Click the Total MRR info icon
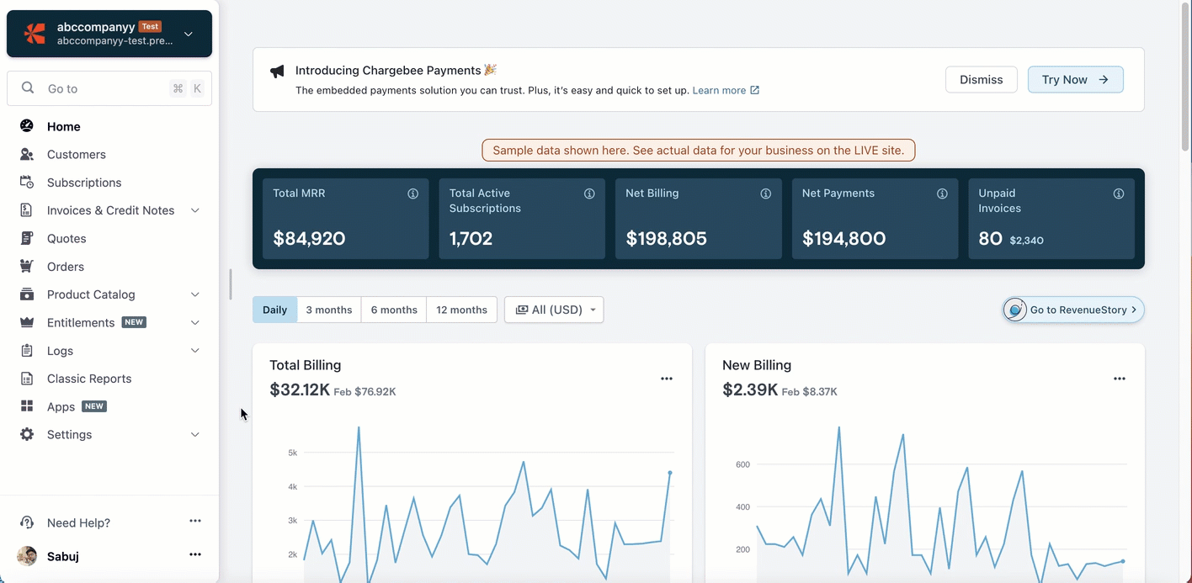This screenshot has height=583, width=1192. click(x=413, y=193)
